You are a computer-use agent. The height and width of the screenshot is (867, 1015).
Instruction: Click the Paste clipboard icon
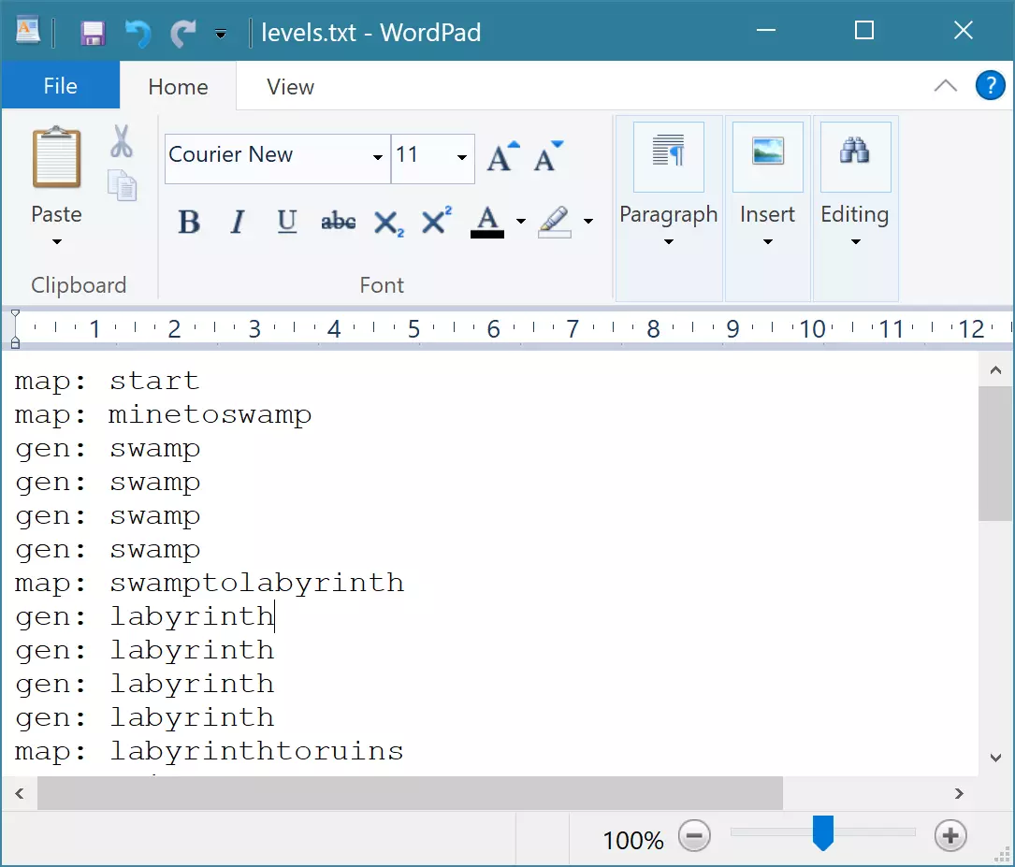point(56,159)
